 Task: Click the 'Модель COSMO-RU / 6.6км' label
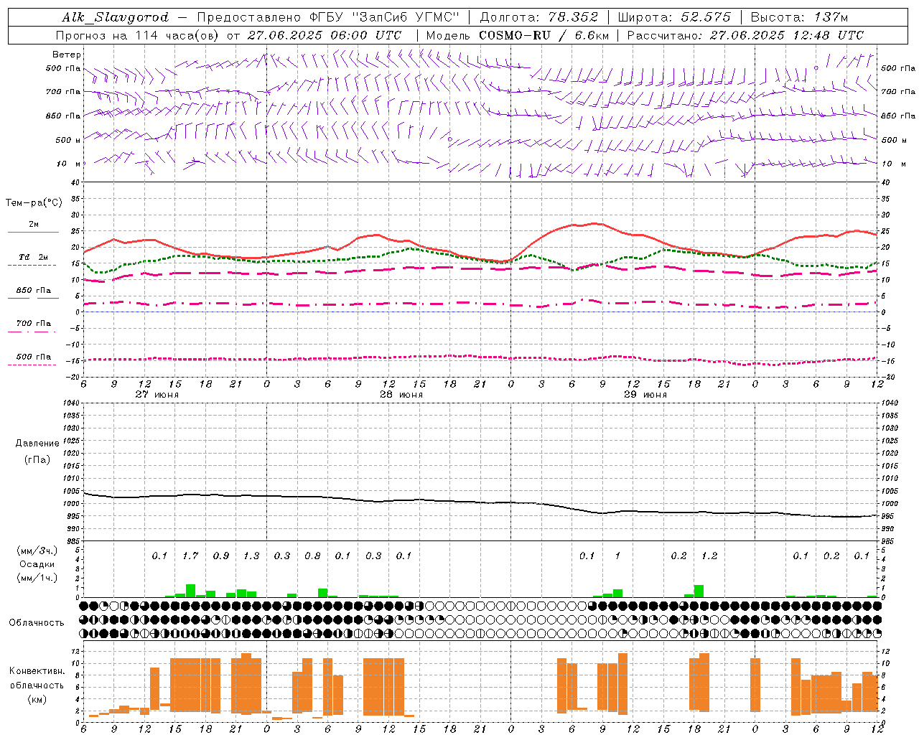pyautogui.click(x=518, y=35)
